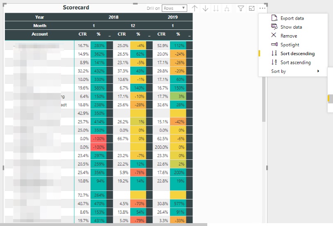Image resolution: width=333 pixels, height=226 pixels.
Task: Click the 2019 column header
Action: (173, 17)
